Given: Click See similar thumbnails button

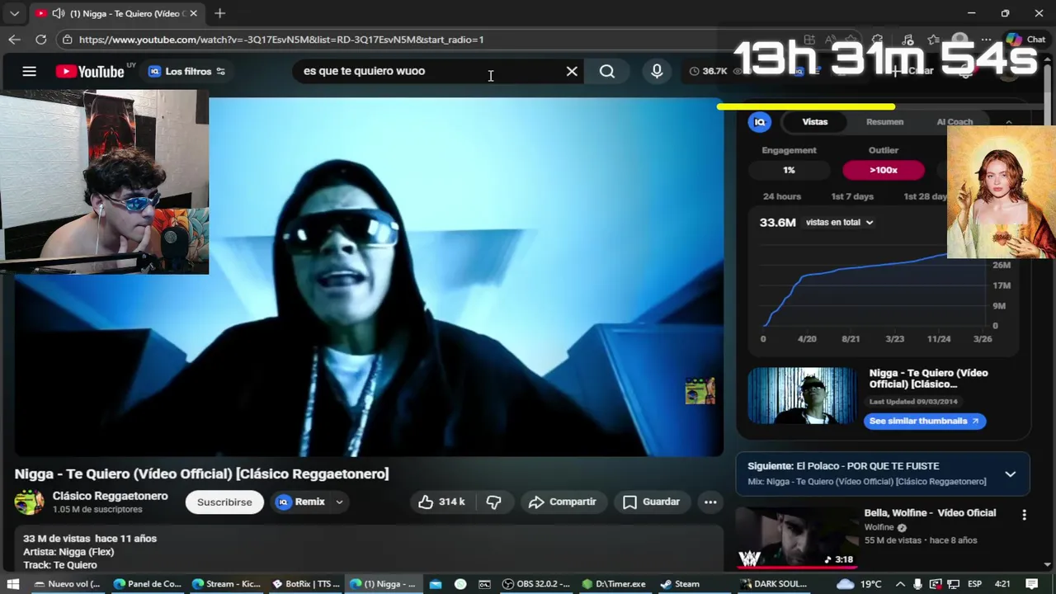Looking at the screenshot, I should tap(924, 421).
